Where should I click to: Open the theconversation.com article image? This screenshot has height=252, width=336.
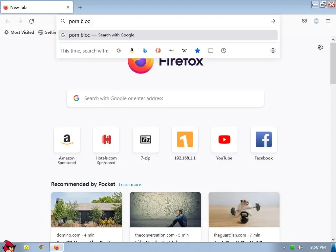(165, 210)
